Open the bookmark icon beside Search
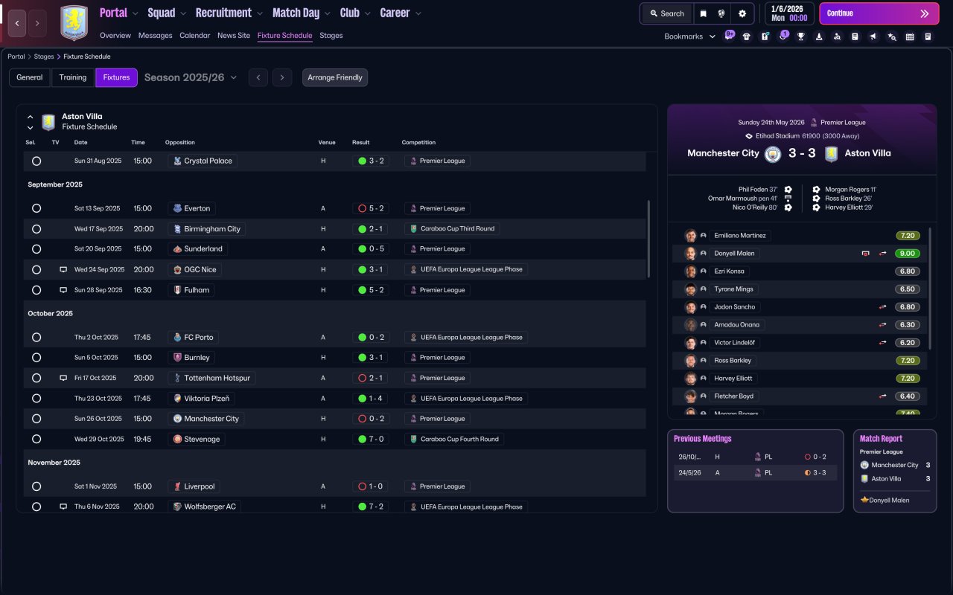Viewport: 953px width, 595px height. [704, 13]
